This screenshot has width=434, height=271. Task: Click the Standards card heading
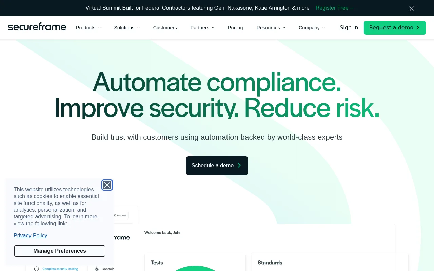pyautogui.click(x=270, y=263)
